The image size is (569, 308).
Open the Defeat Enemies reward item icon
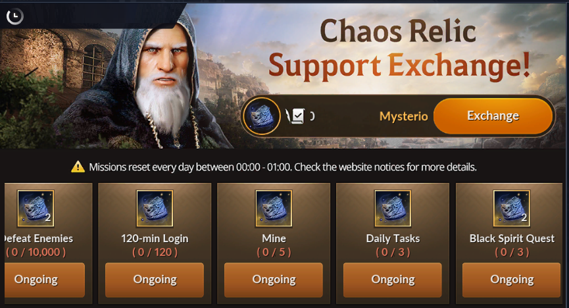(x=36, y=209)
